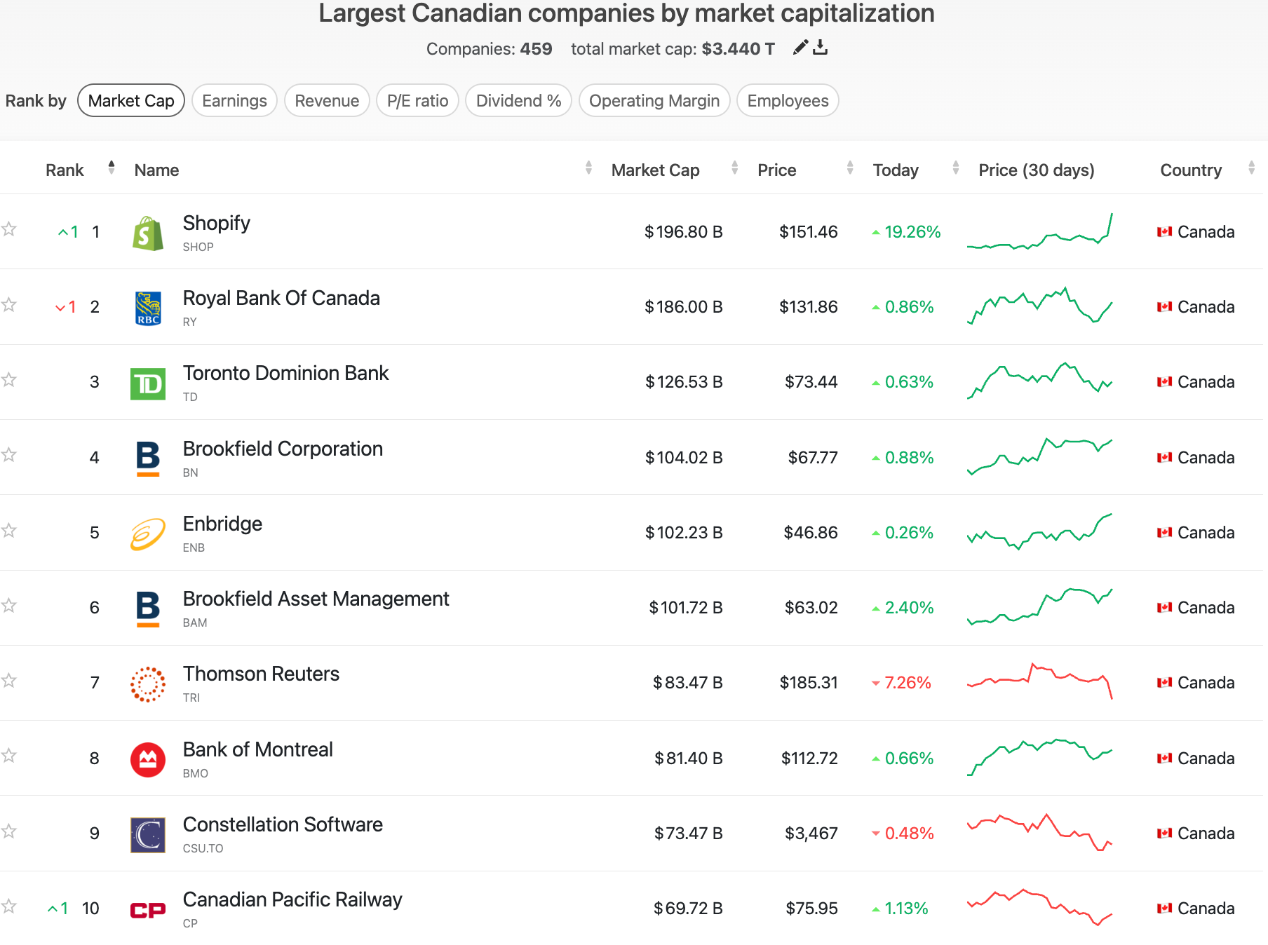Screen dimensions: 1268x945
Task: Sort table by Today column arrows
Action: (x=956, y=168)
